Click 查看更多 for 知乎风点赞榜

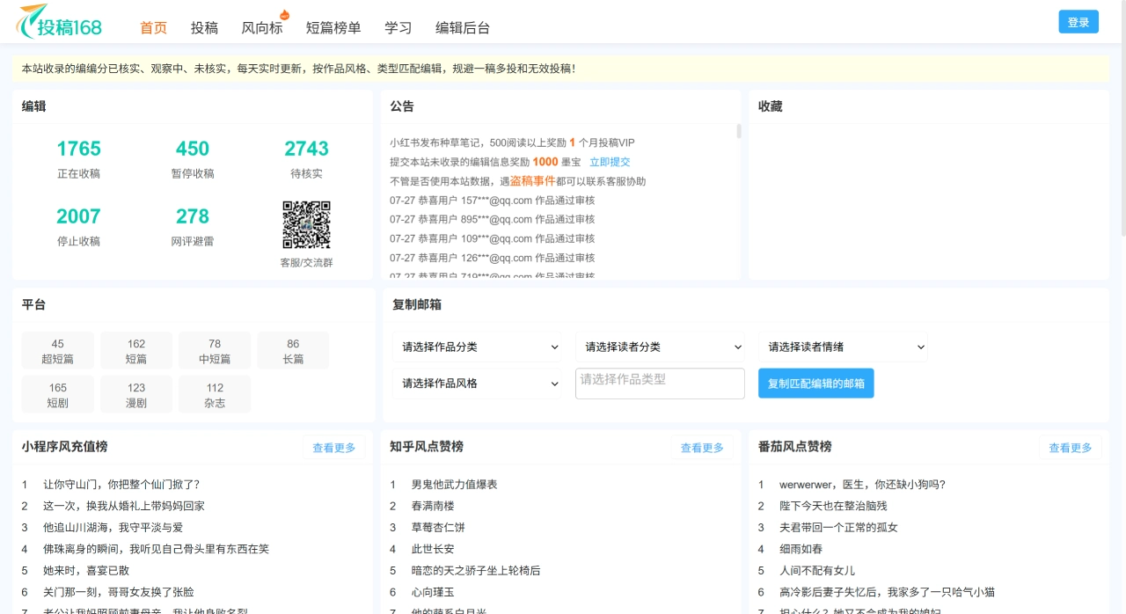702,448
